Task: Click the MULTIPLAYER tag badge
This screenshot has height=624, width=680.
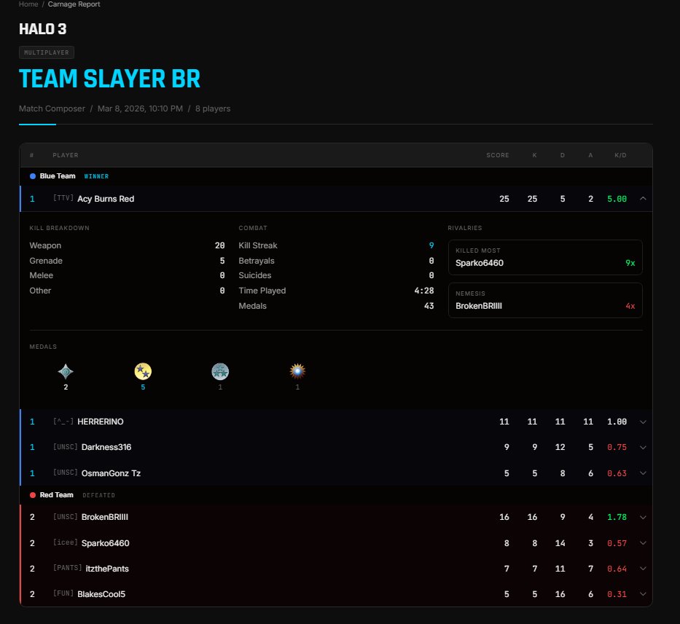Action: (x=47, y=52)
